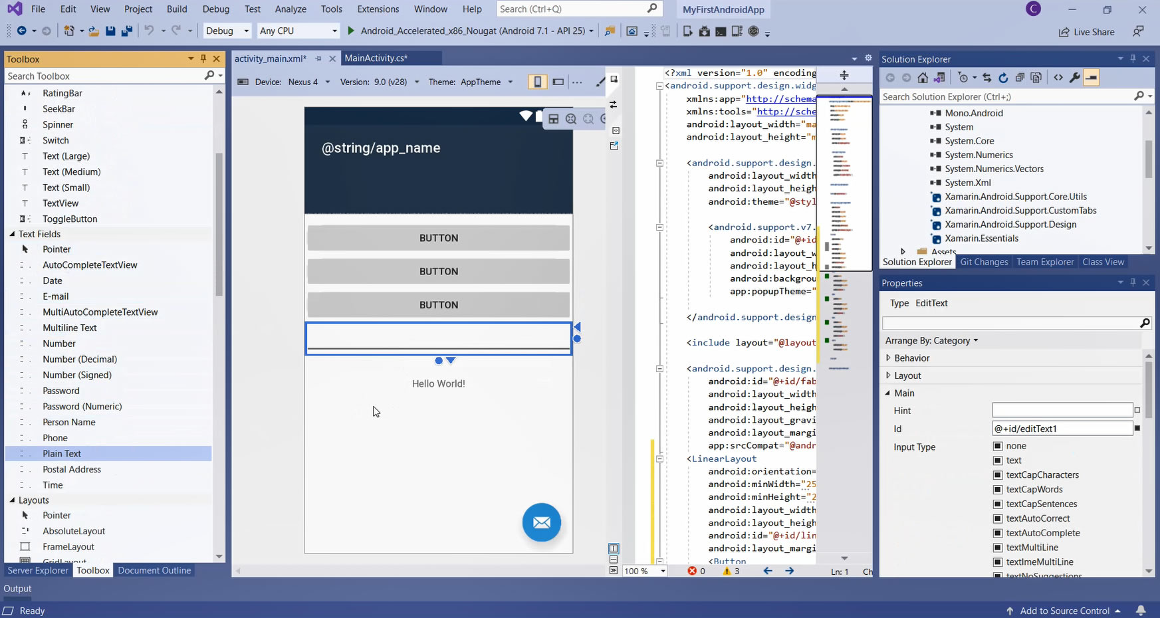Open the notifications bell in status bar
The image size is (1160, 618).
pos(1141,611)
